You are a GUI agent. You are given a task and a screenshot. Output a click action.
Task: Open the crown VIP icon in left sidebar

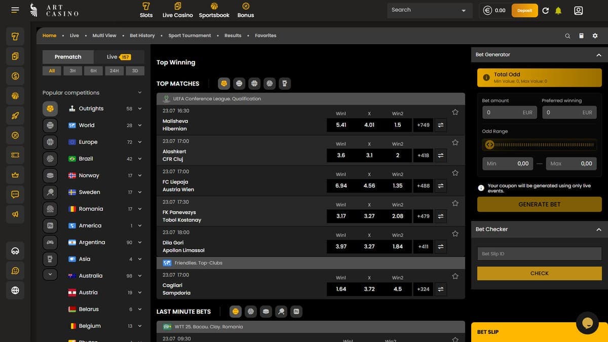[x=15, y=175]
